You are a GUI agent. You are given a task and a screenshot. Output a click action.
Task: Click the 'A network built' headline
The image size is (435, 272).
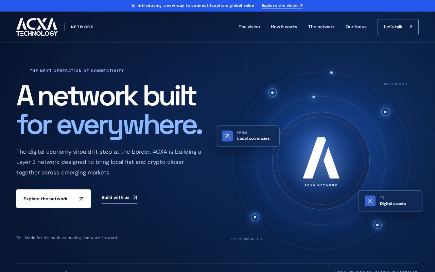coord(106,96)
